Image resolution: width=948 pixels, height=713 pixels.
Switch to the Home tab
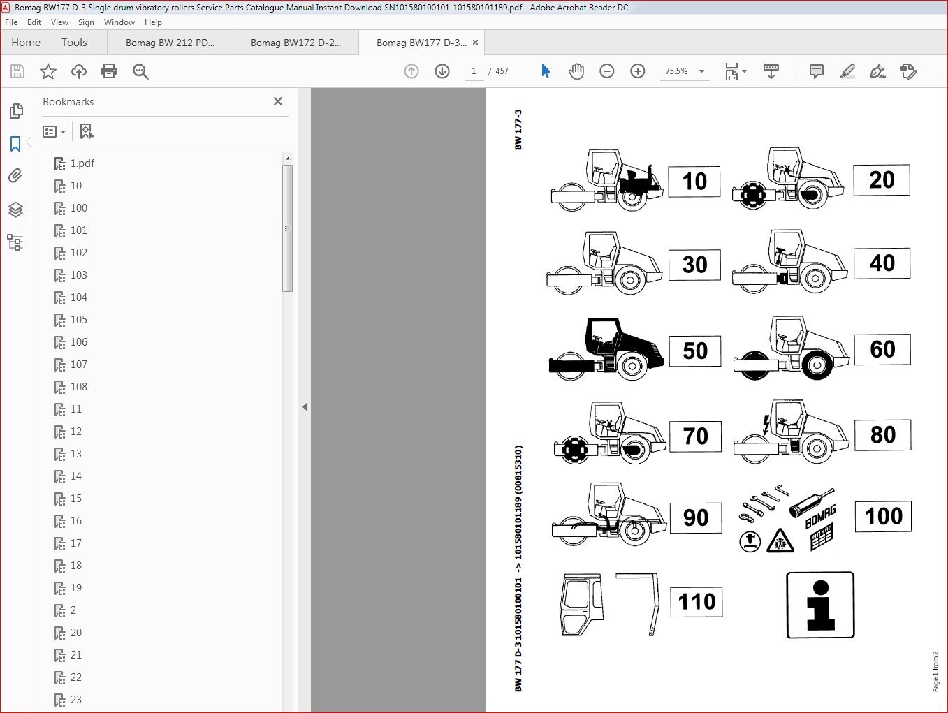[x=26, y=43]
